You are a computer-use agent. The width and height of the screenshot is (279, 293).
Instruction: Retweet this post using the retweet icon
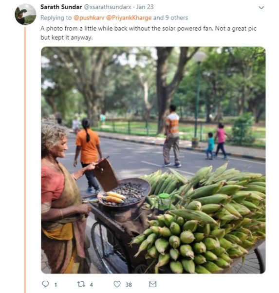[81, 284]
